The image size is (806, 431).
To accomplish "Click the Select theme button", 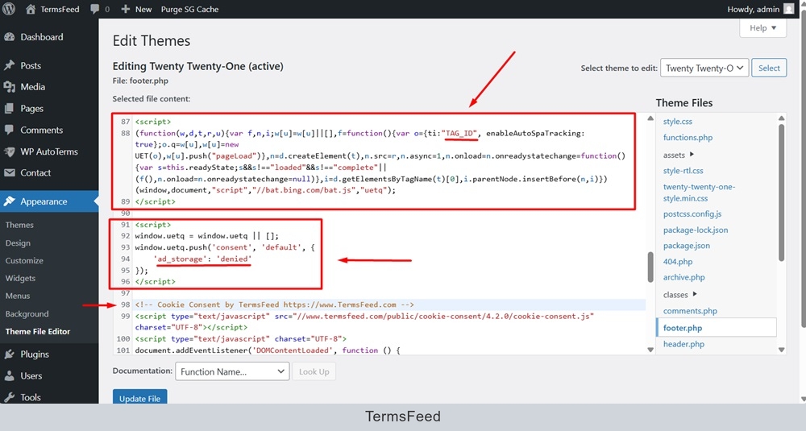I will [x=769, y=68].
